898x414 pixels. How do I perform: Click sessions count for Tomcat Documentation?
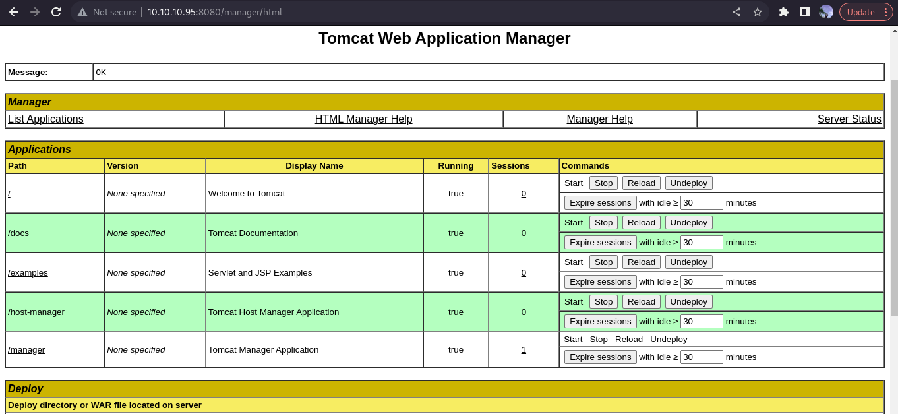pyautogui.click(x=524, y=233)
